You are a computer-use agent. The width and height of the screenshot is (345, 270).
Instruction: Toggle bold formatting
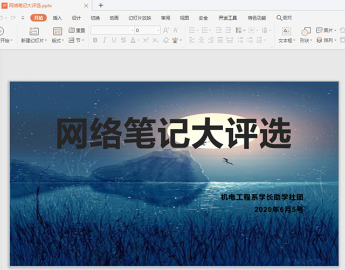(x=95, y=40)
